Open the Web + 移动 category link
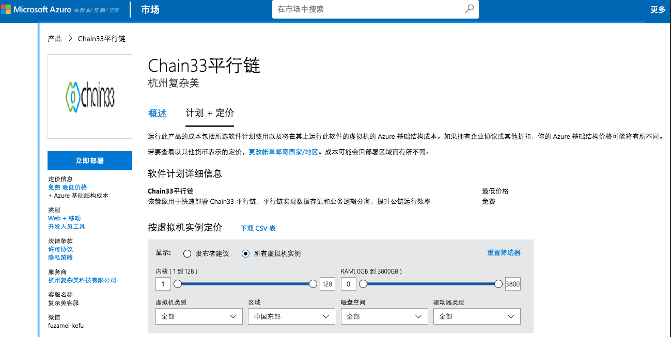The width and height of the screenshot is (671, 337). tap(65, 218)
